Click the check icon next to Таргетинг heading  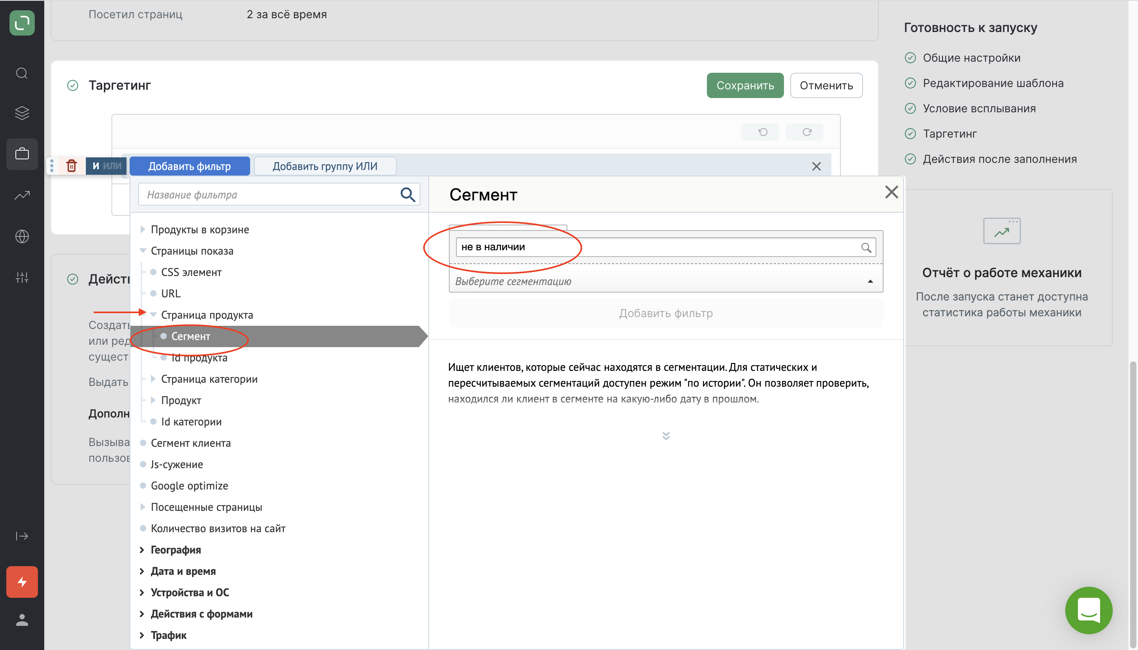tap(73, 85)
